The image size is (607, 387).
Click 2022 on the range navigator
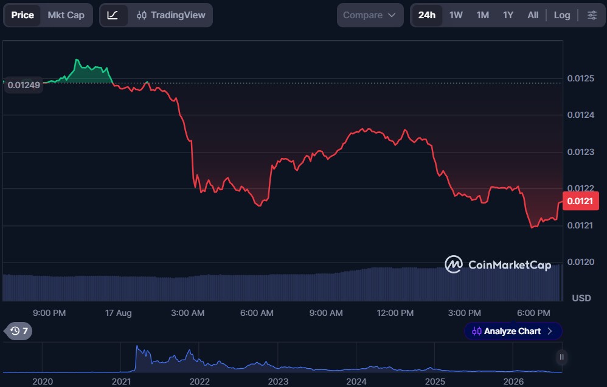pyautogui.click(x=199, y=382)
